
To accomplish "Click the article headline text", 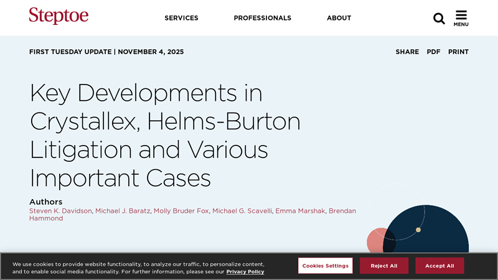I will pos(165,135).
